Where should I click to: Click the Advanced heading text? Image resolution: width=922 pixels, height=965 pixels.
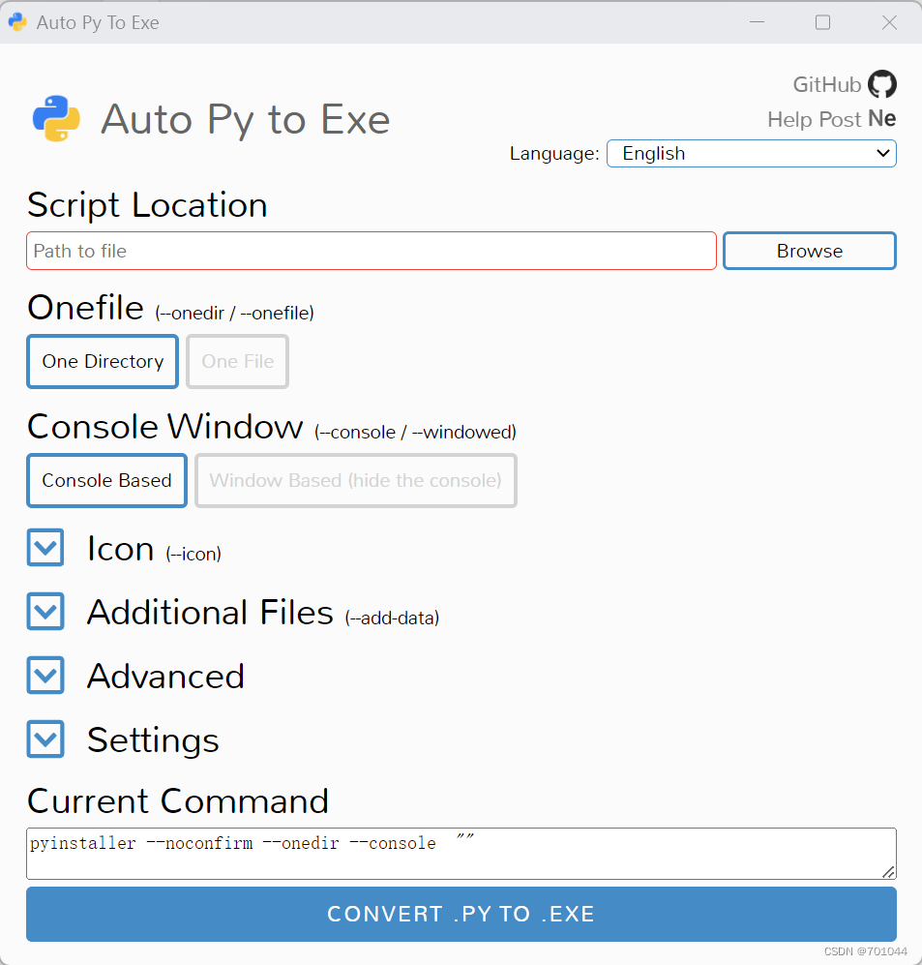coord(165,676)
